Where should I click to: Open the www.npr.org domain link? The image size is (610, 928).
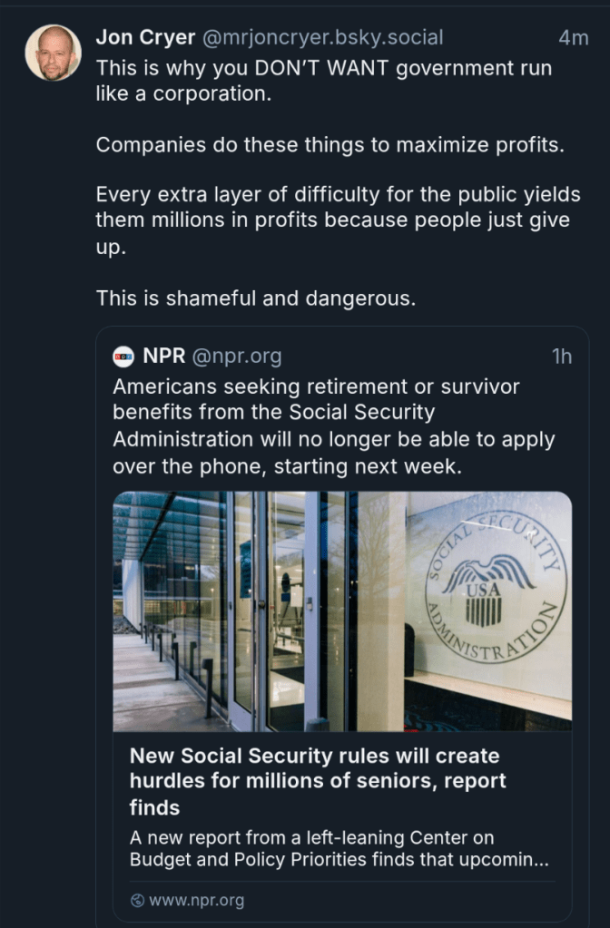[196, 901]
